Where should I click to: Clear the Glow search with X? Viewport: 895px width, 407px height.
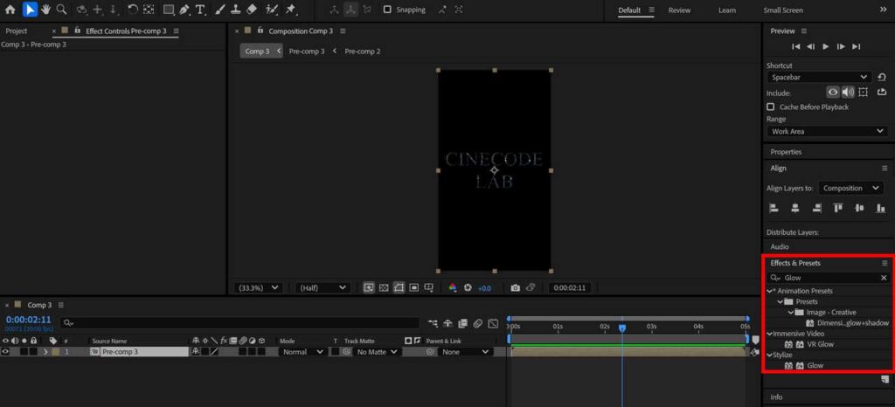[884, 278]
